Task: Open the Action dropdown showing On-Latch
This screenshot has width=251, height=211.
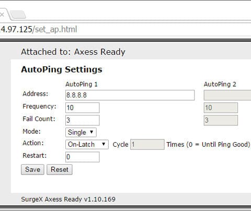Action: click(87, 144)
